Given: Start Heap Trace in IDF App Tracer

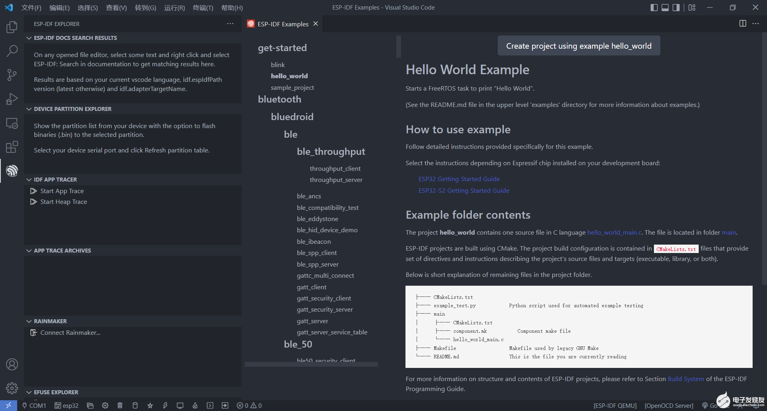Looking at the screenshot, I should [64, 202].
